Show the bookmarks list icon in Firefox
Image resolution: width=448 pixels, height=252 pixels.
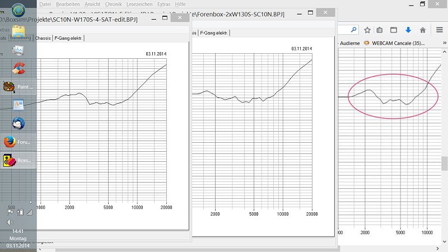[380, 30]
